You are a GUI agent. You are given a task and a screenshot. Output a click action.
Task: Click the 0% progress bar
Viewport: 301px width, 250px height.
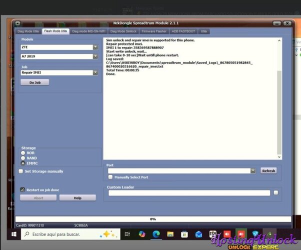point(153,219)
